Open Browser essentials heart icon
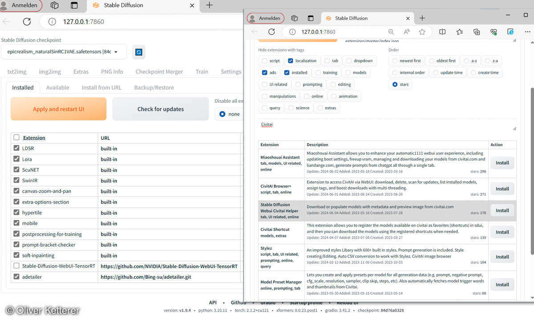 (x=494, y=32)
